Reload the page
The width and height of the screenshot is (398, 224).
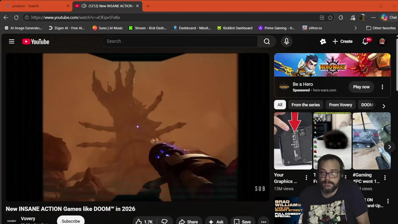tap(16, 17)
